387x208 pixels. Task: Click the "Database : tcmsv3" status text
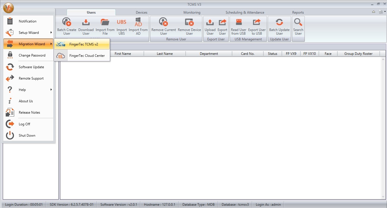(x=235, y=205)
